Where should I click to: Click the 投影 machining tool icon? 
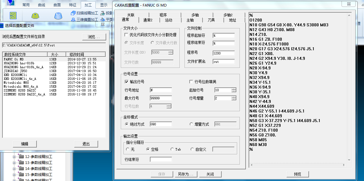click(x=103, y=13)
